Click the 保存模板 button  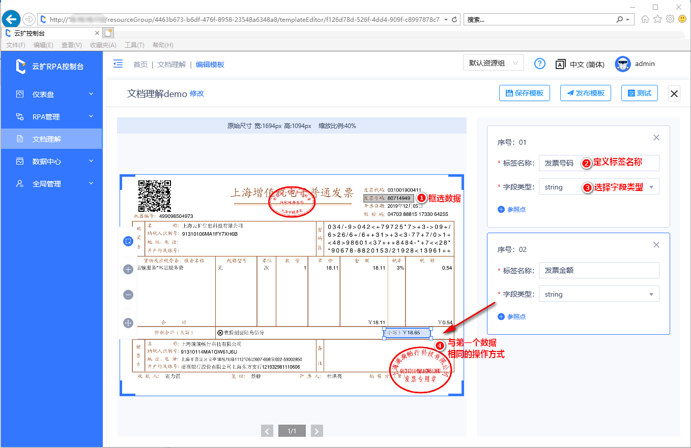(x=525, y=93)
